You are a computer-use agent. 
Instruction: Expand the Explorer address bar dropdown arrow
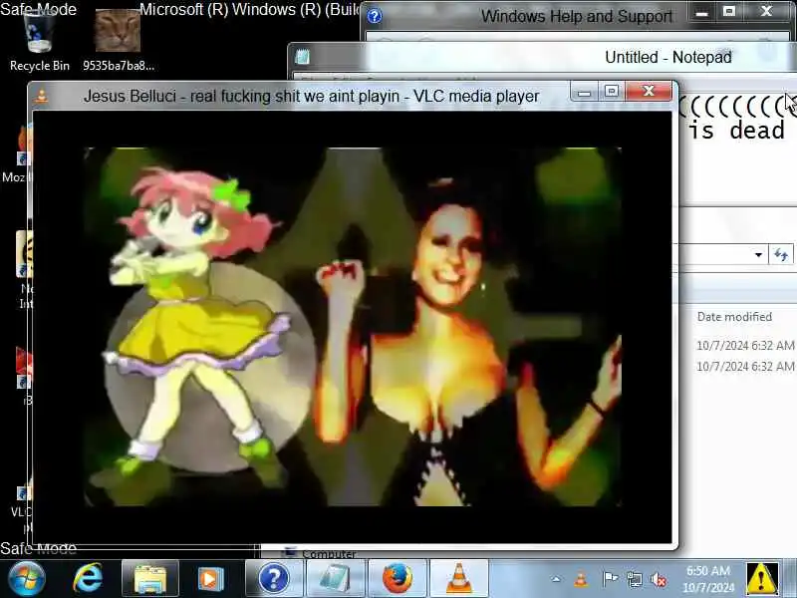click(758, 255)
